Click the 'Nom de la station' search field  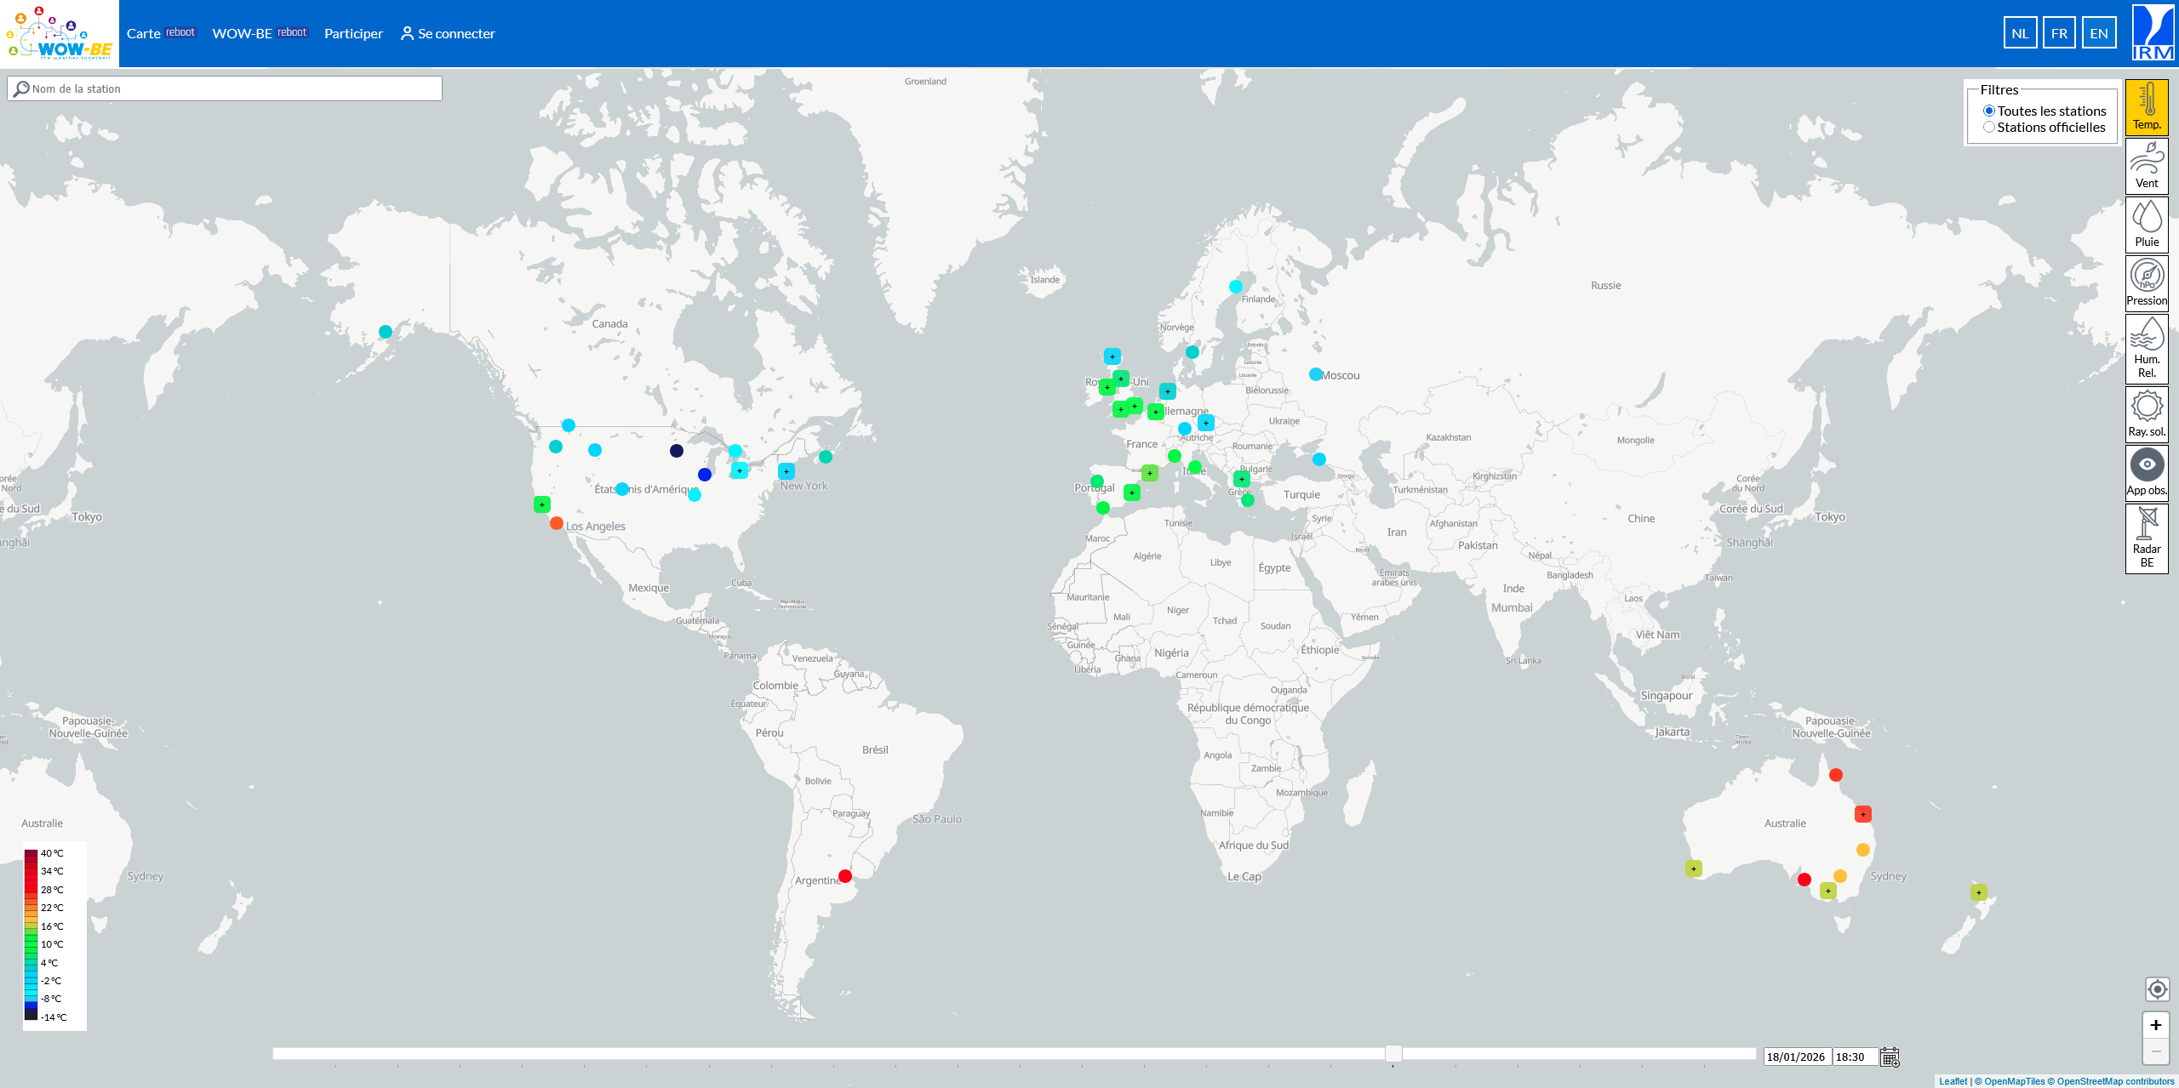tap(226, 88)
